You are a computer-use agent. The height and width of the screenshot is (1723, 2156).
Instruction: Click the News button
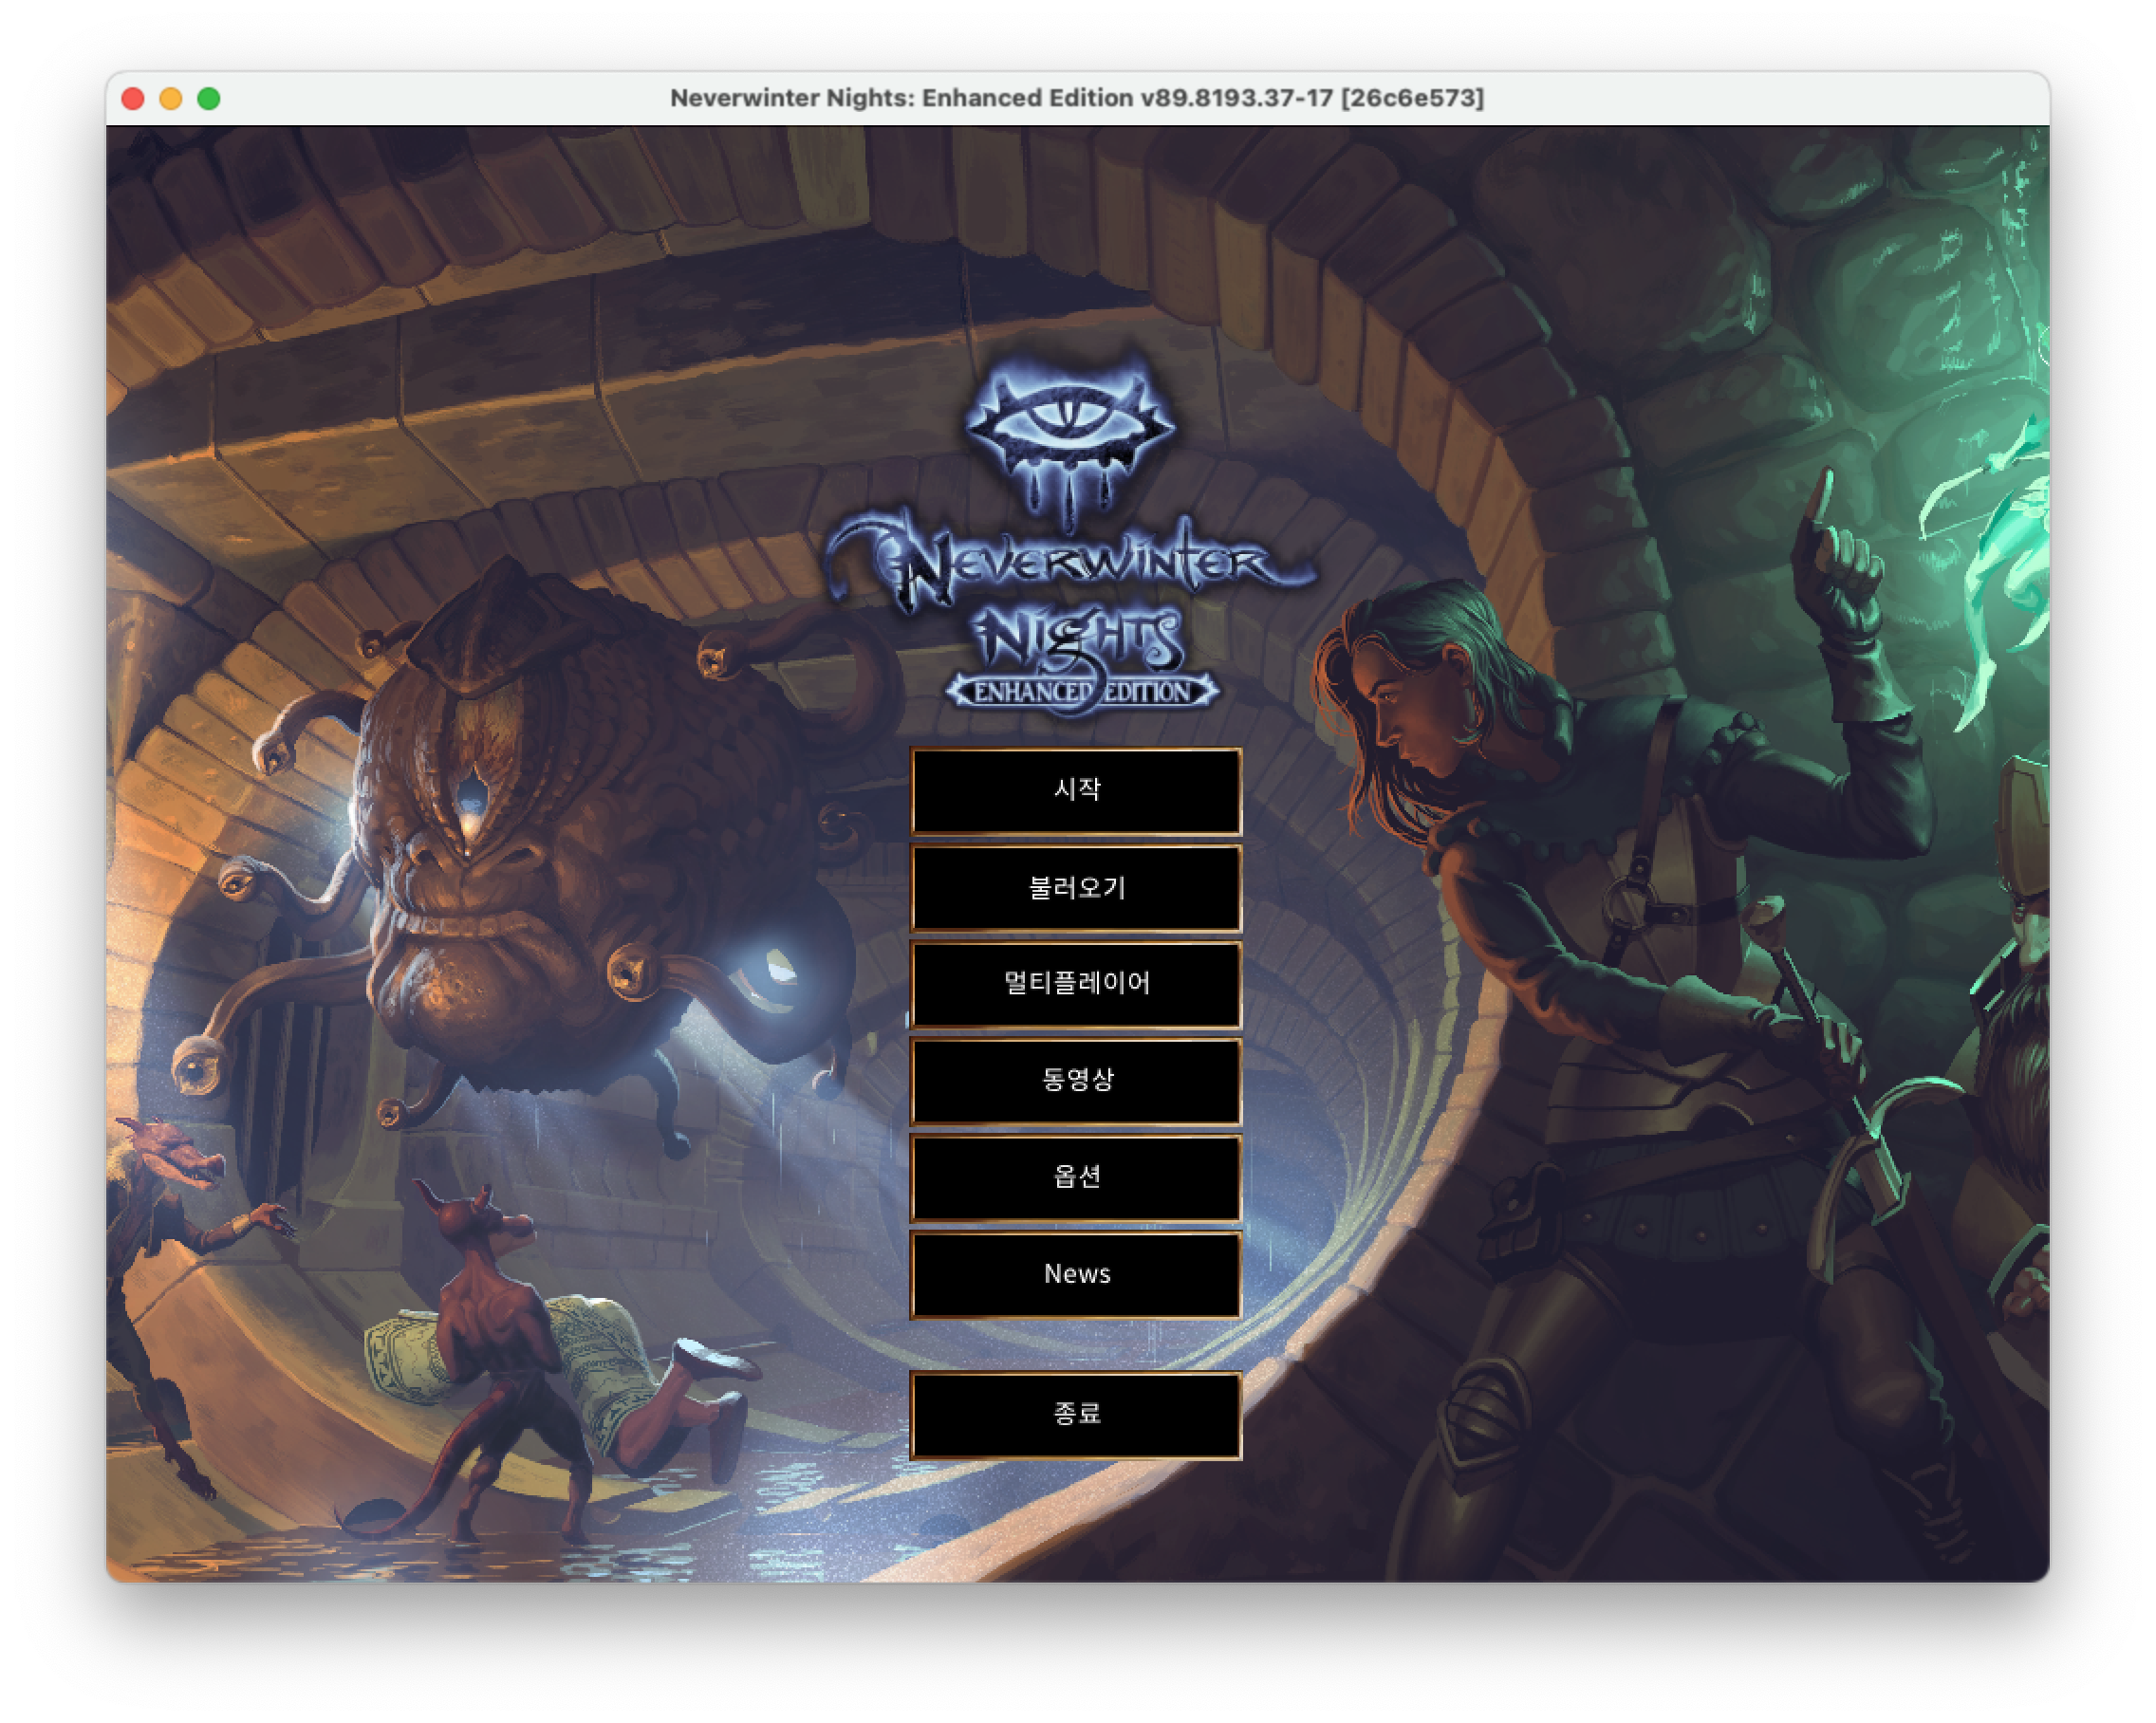[1076, 1274]
